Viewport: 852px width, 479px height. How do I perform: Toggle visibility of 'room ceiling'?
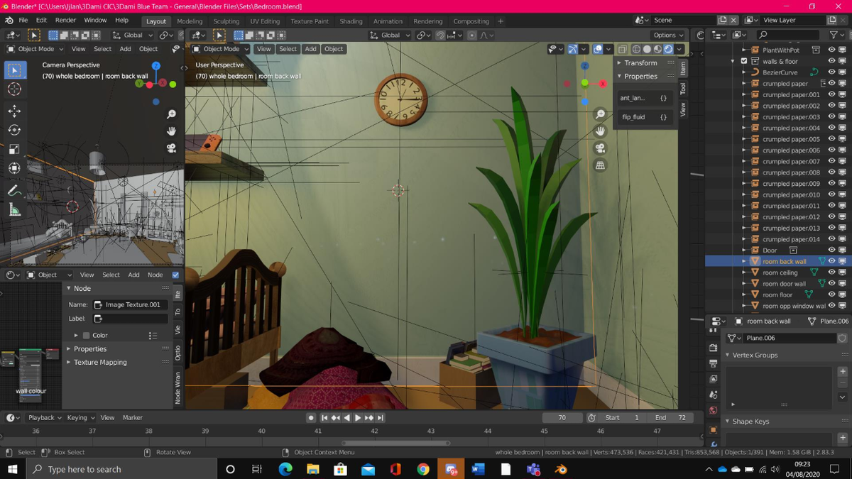pos(831,272)
